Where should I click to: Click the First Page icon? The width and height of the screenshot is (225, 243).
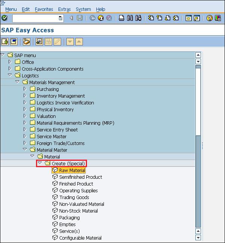point(151,18)
